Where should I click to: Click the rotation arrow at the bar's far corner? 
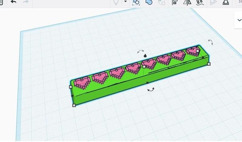(211, 42)
